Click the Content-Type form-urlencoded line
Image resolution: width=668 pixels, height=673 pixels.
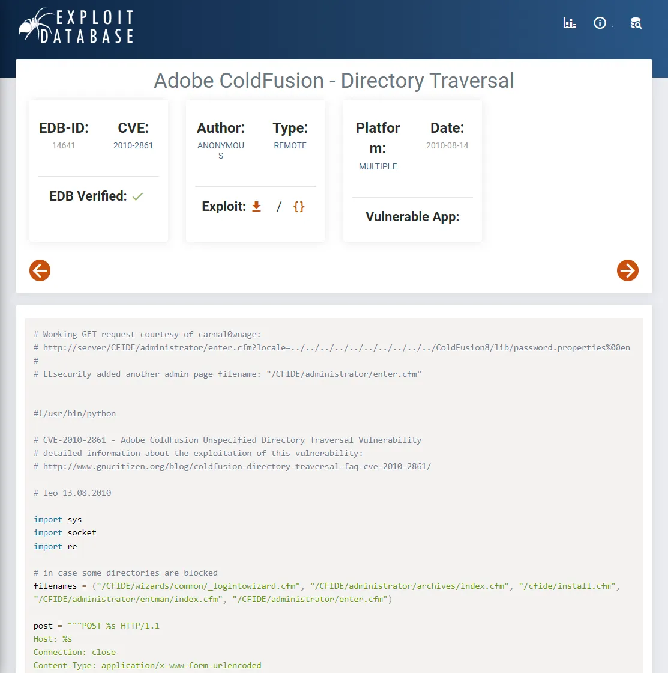(x=148, y=665)
